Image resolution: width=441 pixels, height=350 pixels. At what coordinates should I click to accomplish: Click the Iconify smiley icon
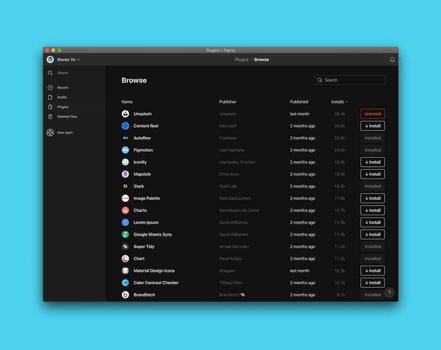click(125, 162)
